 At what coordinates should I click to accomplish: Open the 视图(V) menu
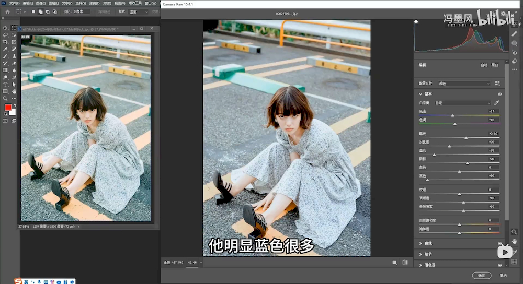[x=120, y=3]
